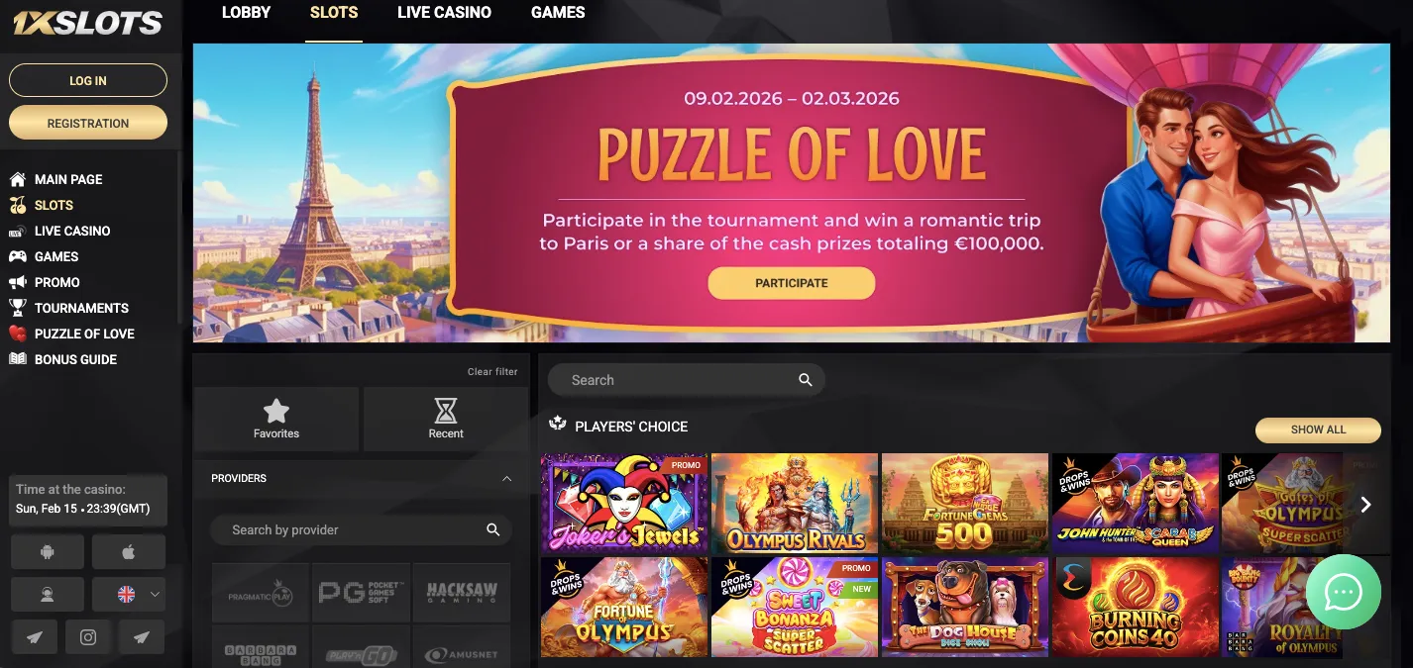The width and height of the screenshot is (1413, 668).
Task: Collapse the Providers section chevron
Action: click(x=507, y=478)
